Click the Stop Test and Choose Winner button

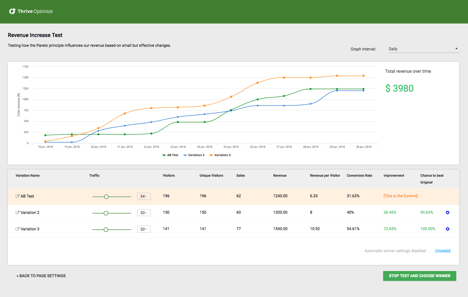point(420,276)
